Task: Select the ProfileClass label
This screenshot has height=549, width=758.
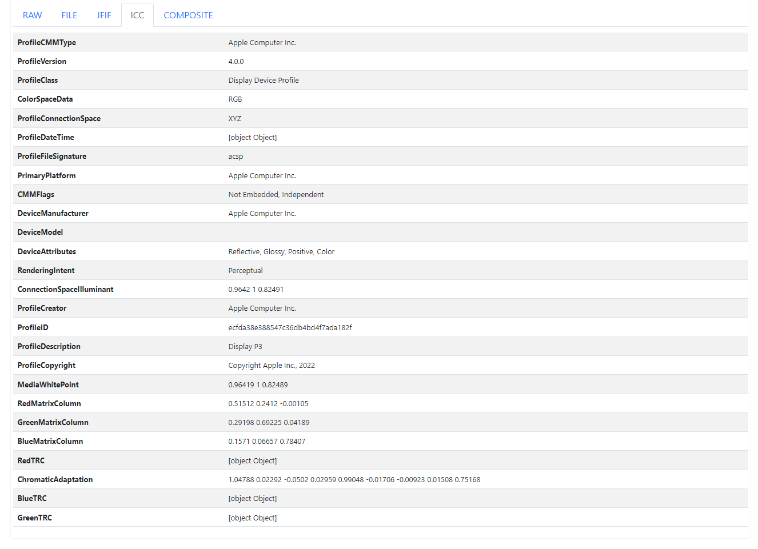Action: coord(38,81)
